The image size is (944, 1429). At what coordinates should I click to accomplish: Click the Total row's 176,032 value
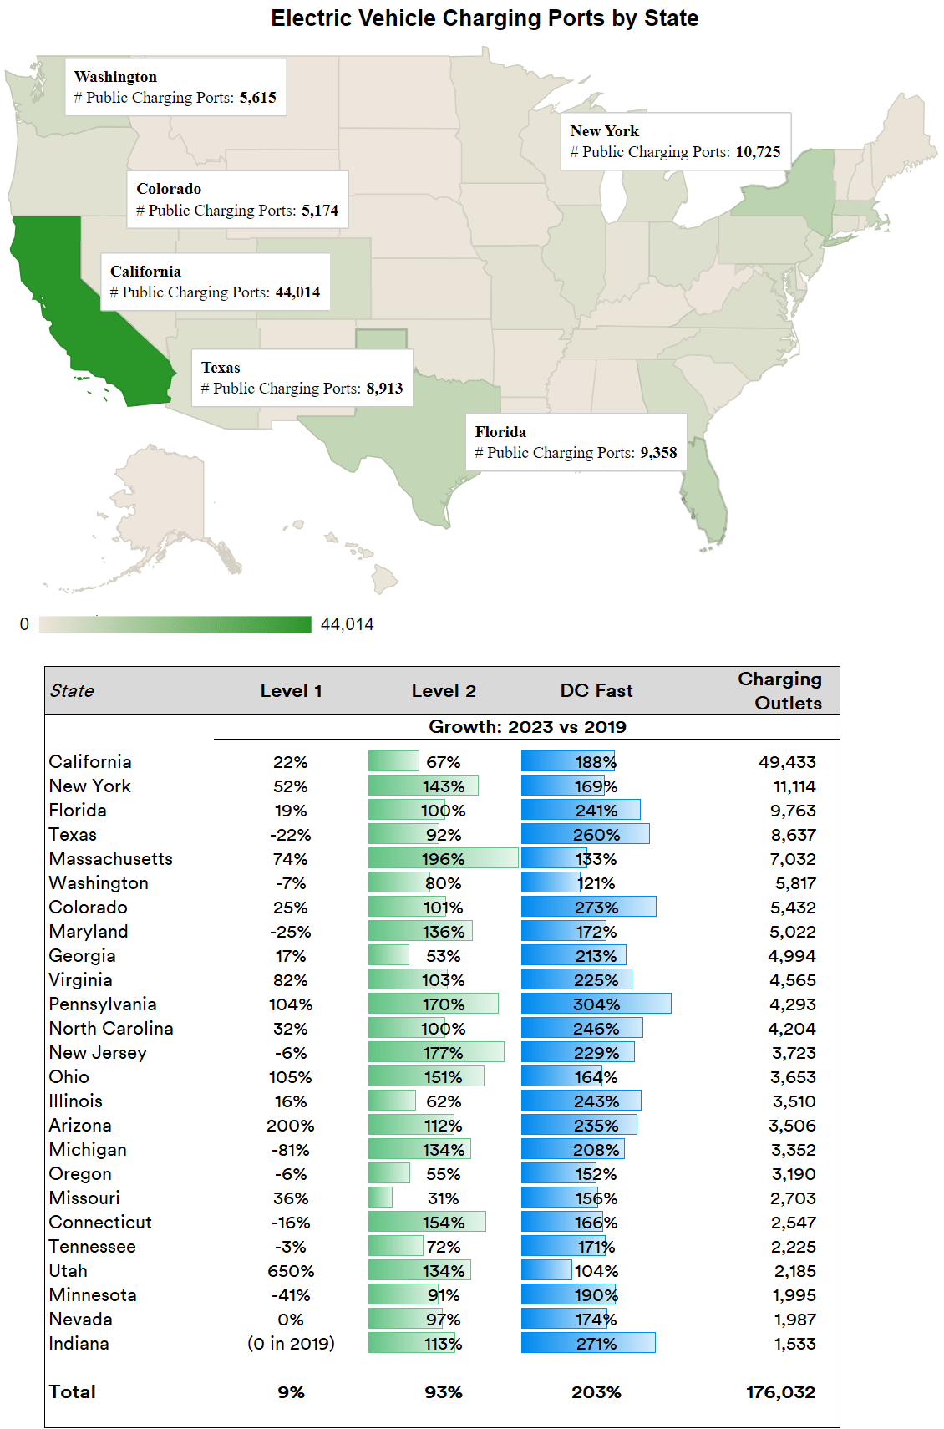pyautogui.click(x=780, y=1392)
